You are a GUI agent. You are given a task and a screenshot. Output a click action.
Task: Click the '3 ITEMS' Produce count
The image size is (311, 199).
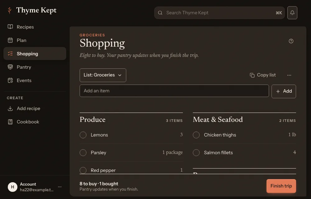pos(174,121)
